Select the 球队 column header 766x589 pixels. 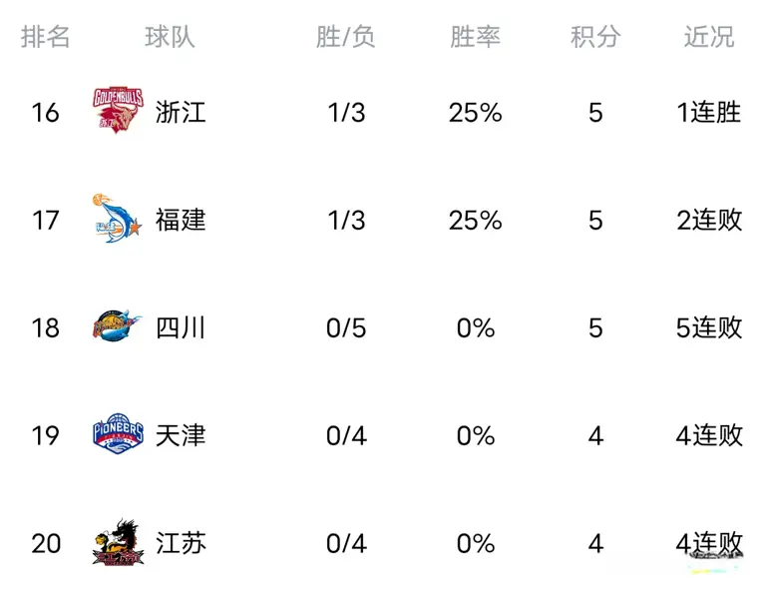(171, 37)
